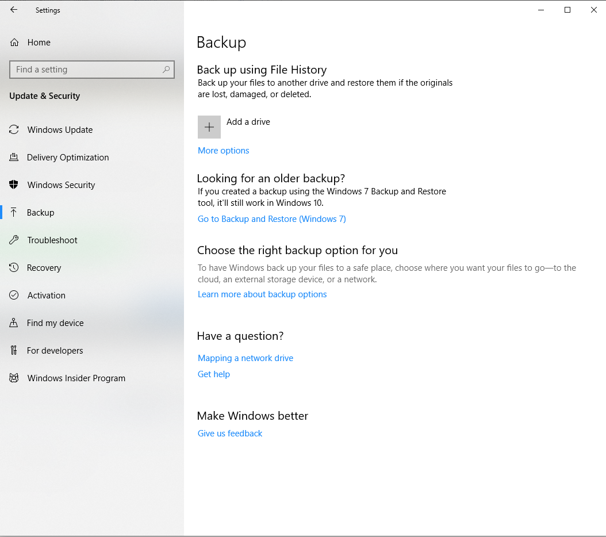The width and height of the screenshot is (606, 537).
Task: Open More options link
Action: point(223,151)
